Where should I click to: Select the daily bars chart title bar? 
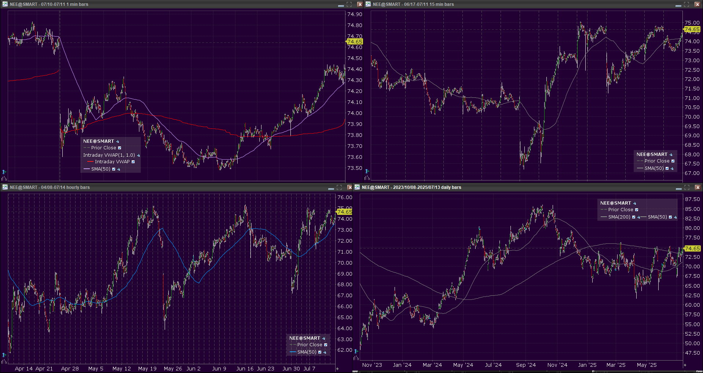click(x=411, y=187)
